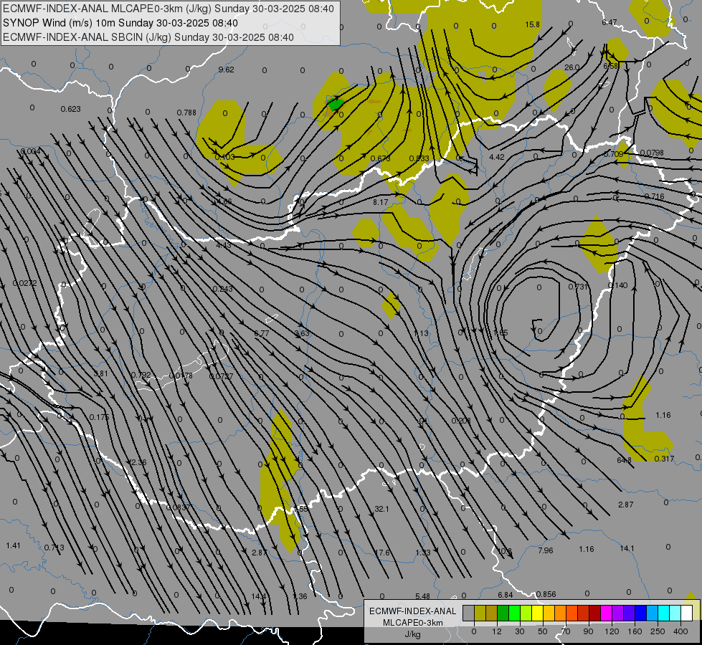
Task: Select the station value 0.317
Action: pyautogui.click(x=664, y=459)
